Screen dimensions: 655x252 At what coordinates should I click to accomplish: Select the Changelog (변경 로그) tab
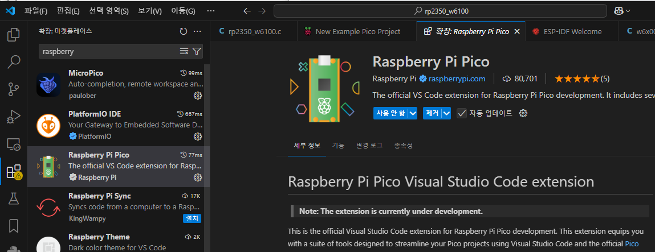[x=369, y=146]
